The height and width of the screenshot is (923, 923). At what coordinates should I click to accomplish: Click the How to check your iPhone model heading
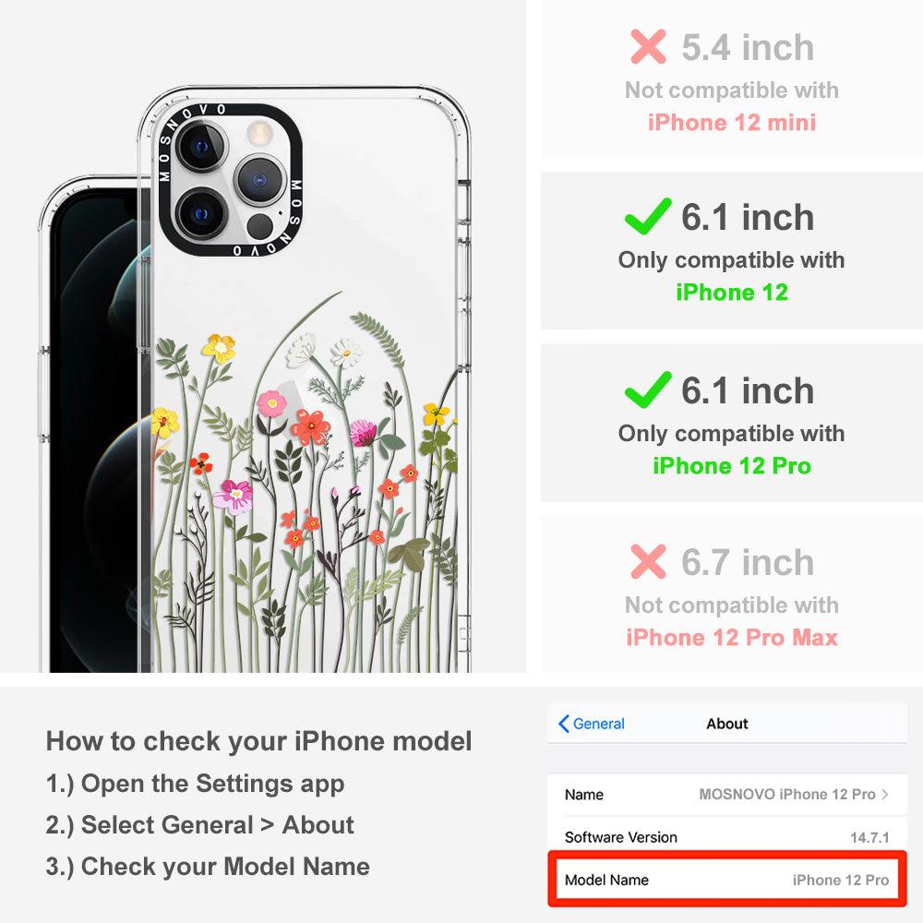259,740
